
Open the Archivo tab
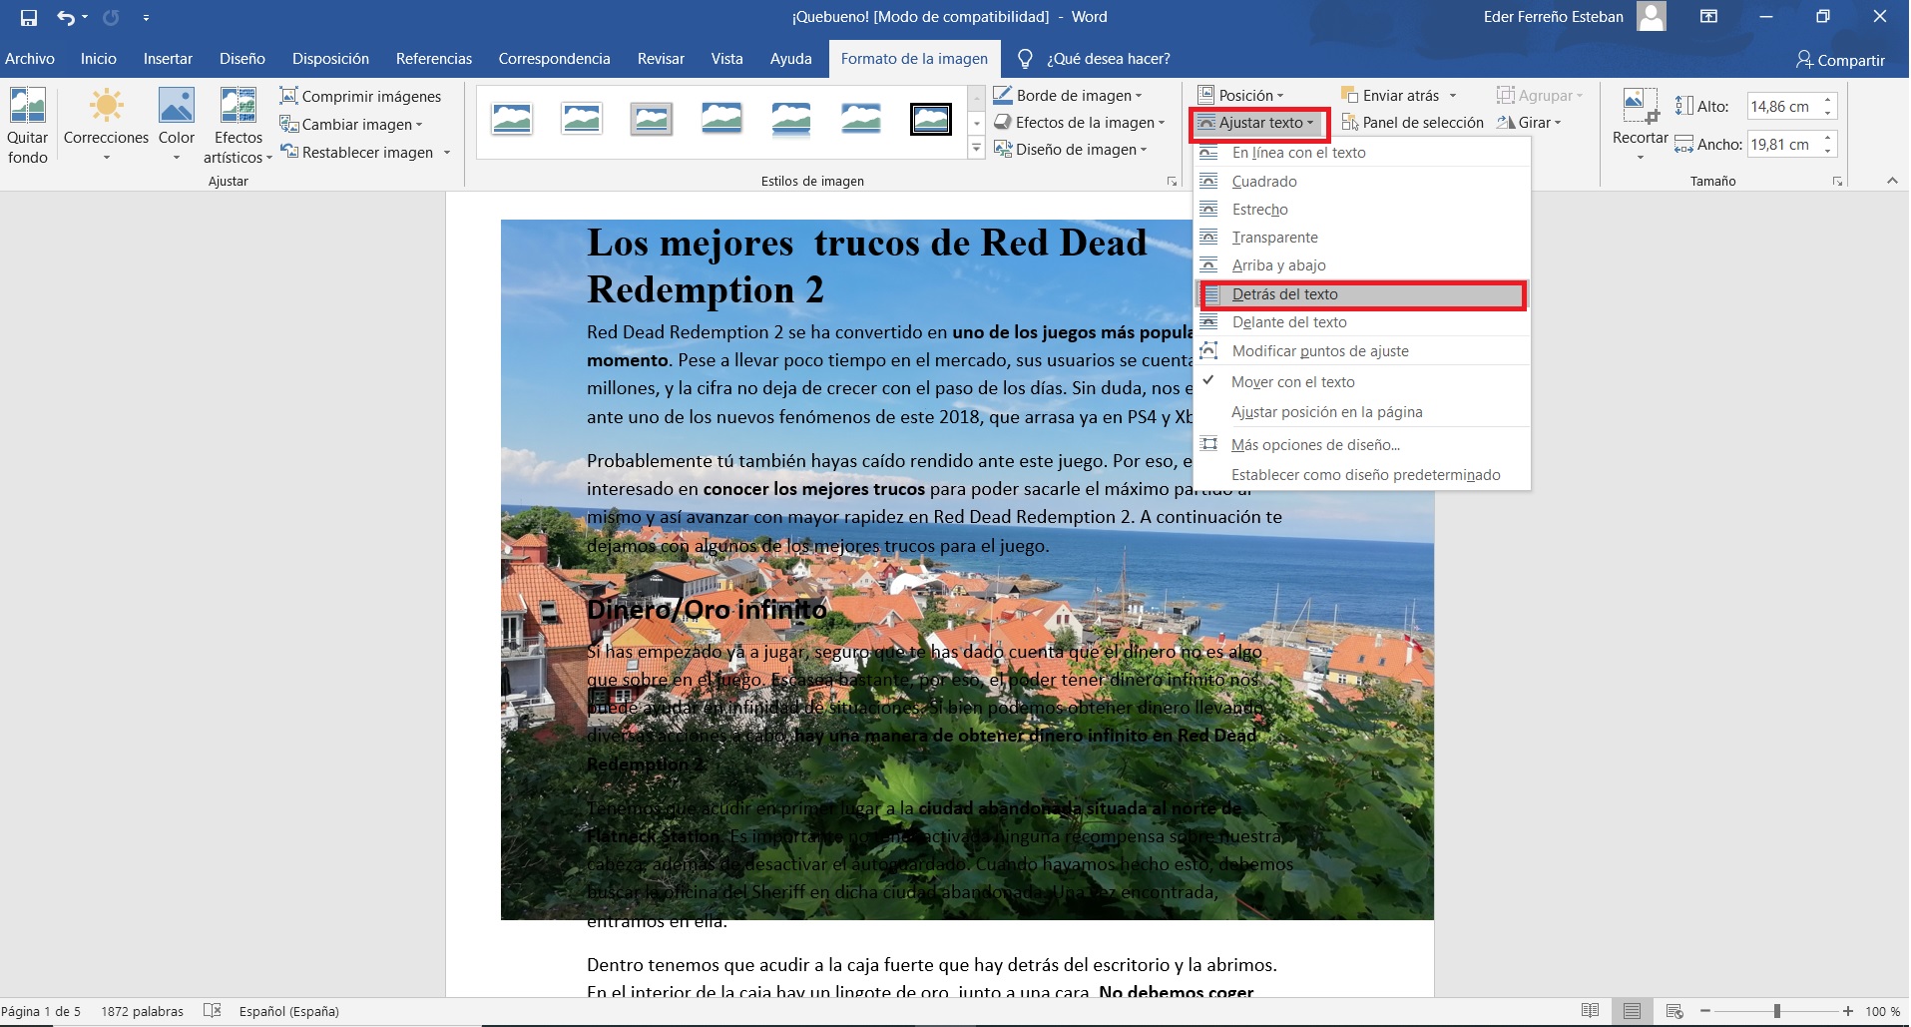tap(30, 59)
